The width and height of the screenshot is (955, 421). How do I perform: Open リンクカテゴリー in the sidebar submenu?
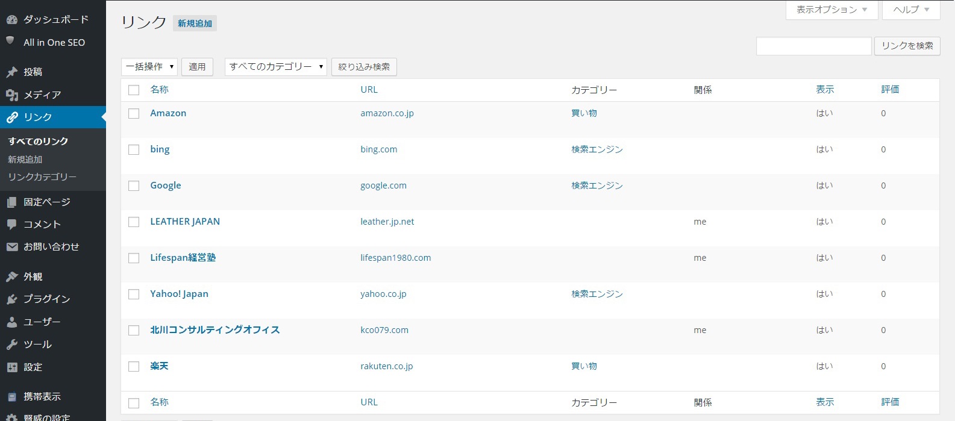click(42, 177)
